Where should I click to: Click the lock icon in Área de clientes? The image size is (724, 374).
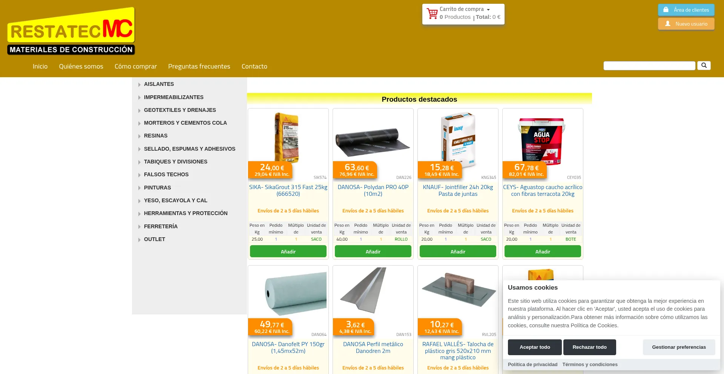(x=666, y=10)
